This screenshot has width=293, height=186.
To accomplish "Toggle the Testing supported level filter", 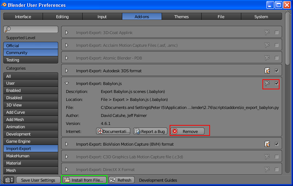I will pyautogui.click(x=31, y=60).
